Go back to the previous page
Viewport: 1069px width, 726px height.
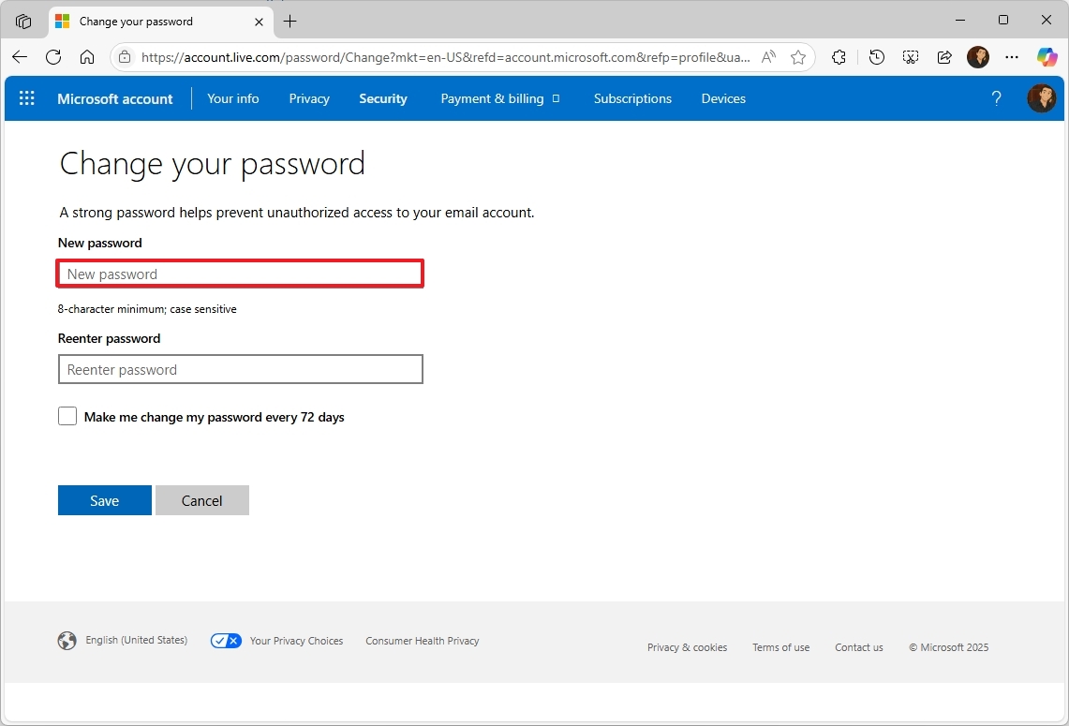click(20, 57)
